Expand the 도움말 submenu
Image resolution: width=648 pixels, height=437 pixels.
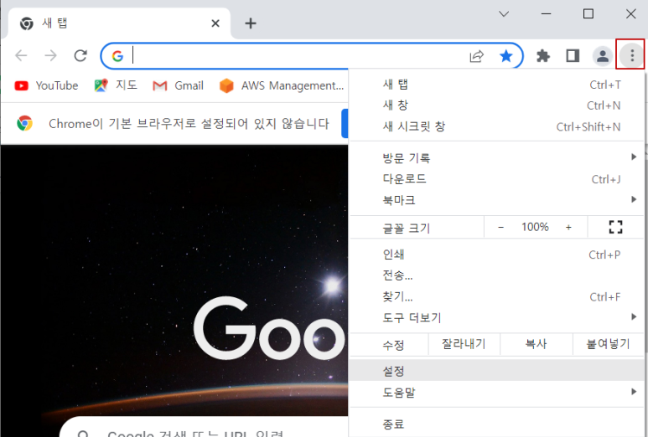click(497, 392)
